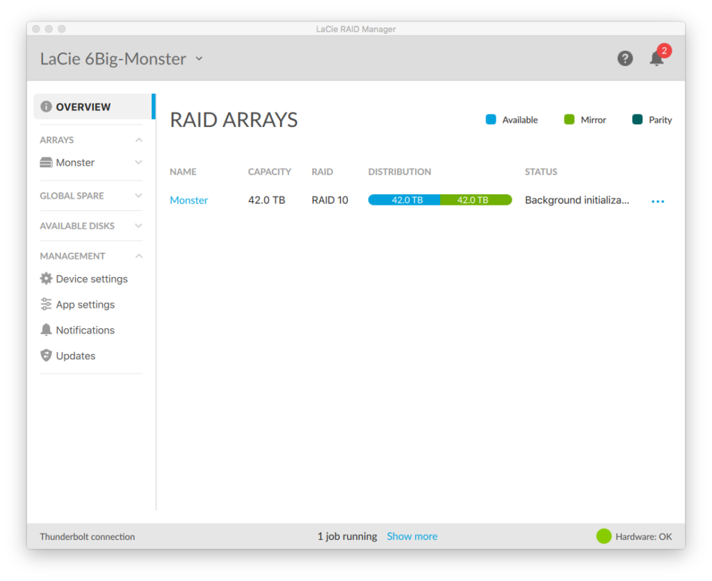Viewport: 712px width, 581px height.
Task: Select Monster in the Arrays list
Action: coord(75,162)
